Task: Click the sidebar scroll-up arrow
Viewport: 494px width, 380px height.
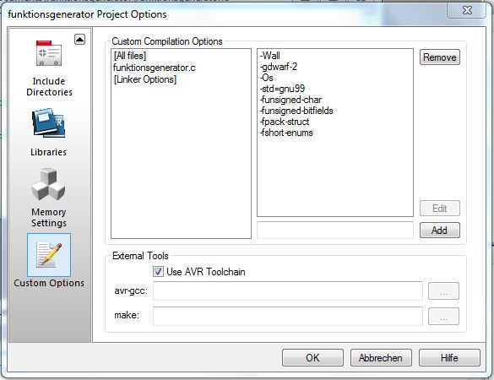Action: click(79, 40)
